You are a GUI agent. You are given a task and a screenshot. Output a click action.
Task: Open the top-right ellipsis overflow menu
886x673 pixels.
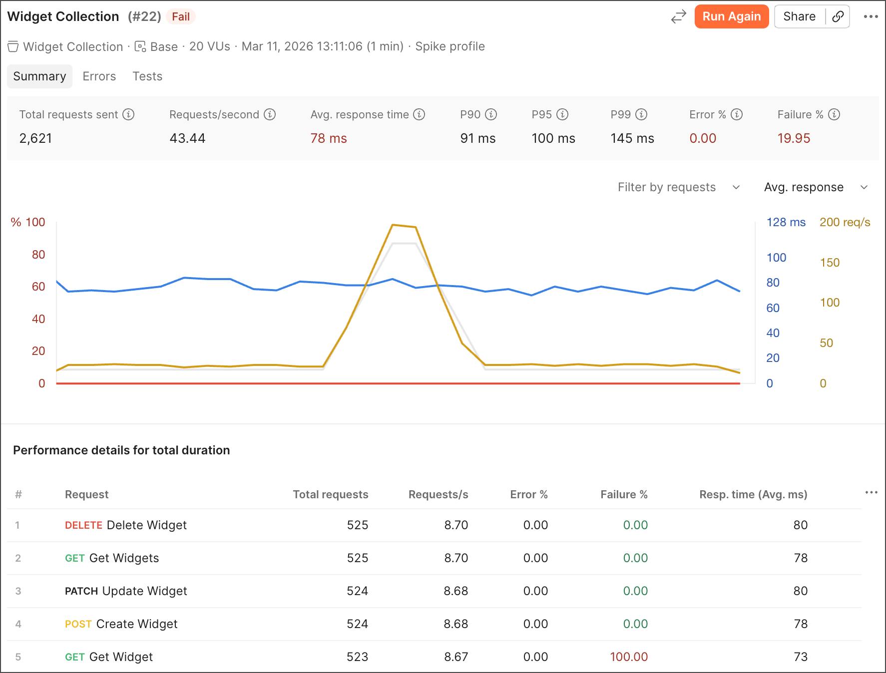[x=870, y=16]
